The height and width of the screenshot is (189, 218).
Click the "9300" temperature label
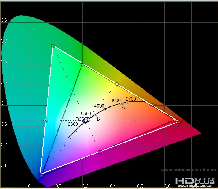73,124
